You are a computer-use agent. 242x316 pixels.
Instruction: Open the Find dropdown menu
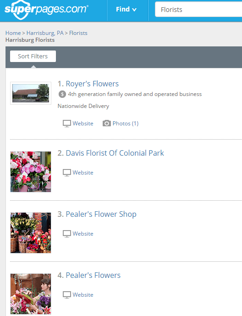(126, 10)
